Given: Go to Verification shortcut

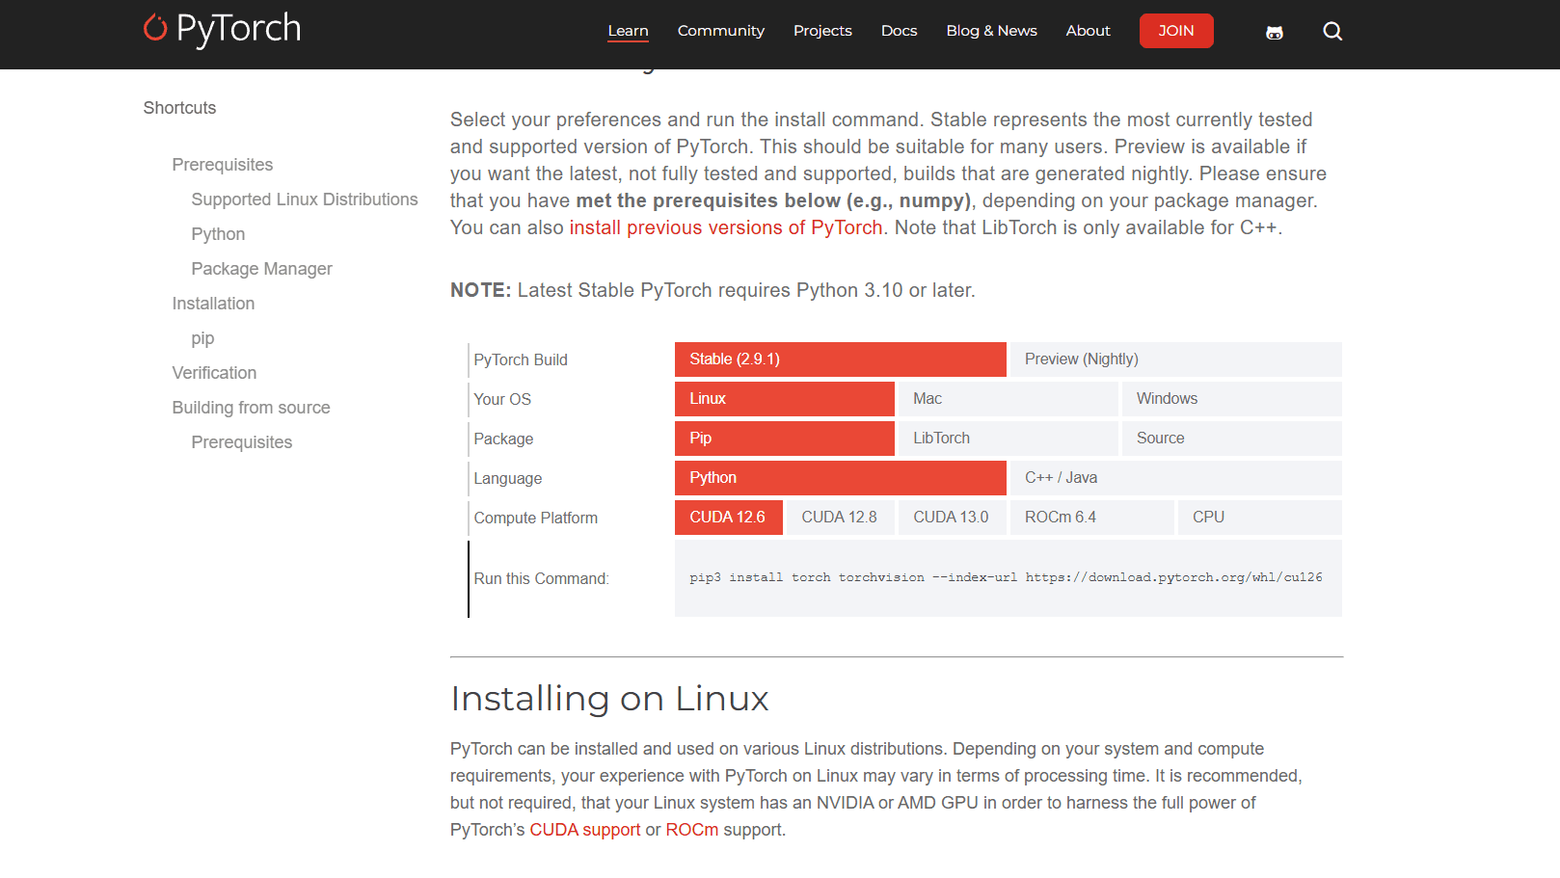Looking at the screenshot, I should coord(214,373).
